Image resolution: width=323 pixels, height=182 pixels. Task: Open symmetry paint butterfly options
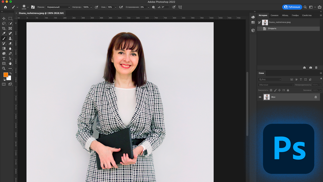click(x=180, y=7)
